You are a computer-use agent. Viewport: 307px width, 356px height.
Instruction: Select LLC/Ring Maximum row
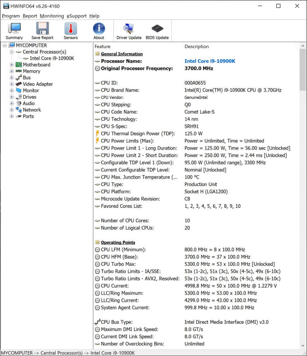(196, 293)
